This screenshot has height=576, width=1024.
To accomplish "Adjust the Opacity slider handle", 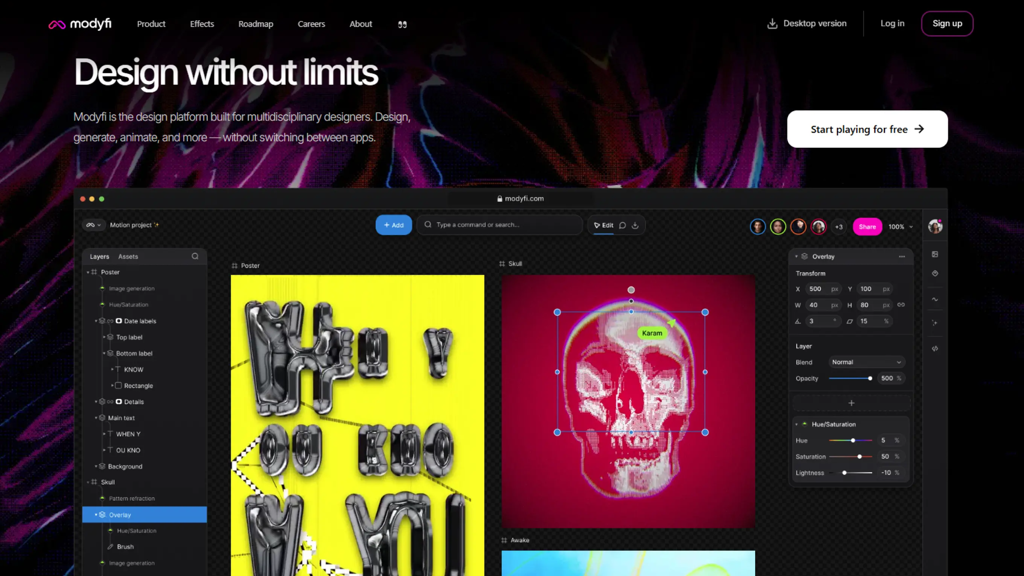I will (870, 379).
